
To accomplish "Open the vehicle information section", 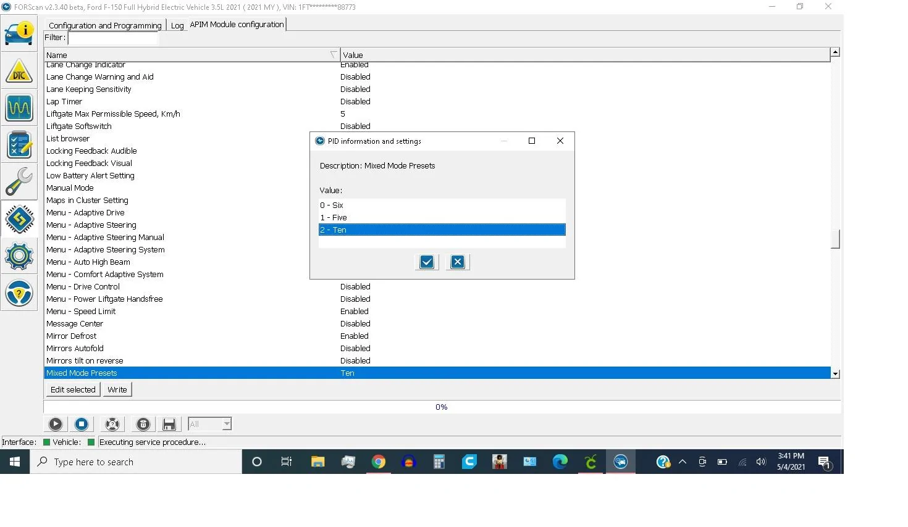I will (x=19, y=33).
